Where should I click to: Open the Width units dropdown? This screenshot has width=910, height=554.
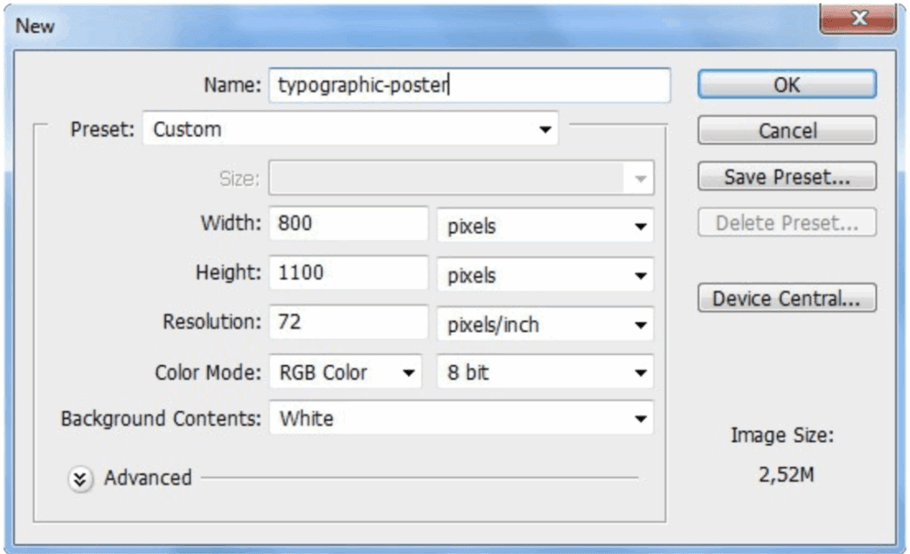click(546, 226)
